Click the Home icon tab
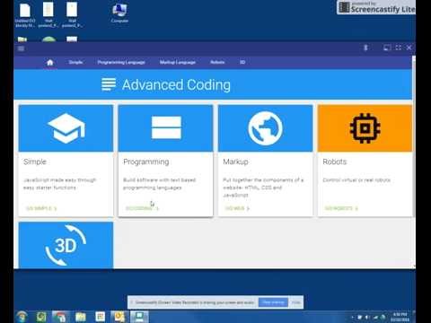 [50, 62]
